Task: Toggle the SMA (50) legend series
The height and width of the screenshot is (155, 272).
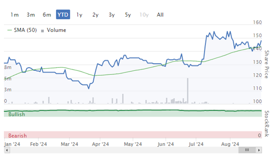Action: click(22, 30)
